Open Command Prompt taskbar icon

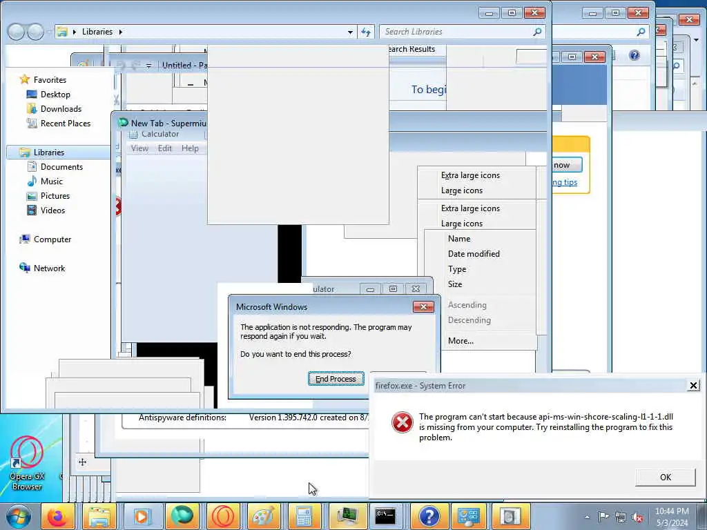click(386, 516)
